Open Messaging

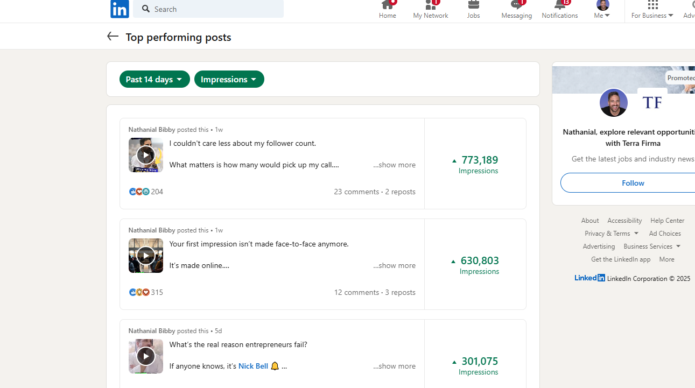[x=517, y=10]
